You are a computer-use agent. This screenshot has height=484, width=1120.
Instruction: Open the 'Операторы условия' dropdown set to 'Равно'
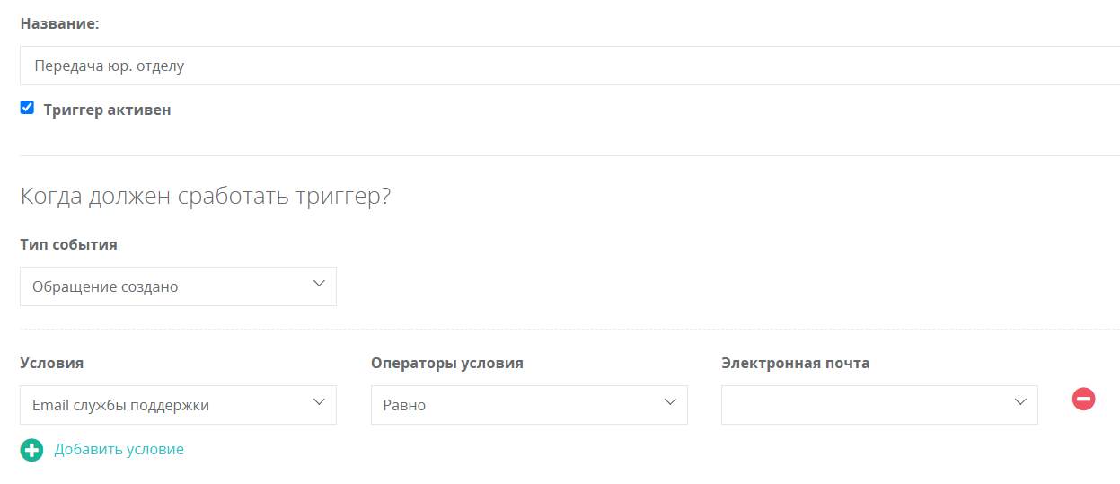click(x=529, y=405)
